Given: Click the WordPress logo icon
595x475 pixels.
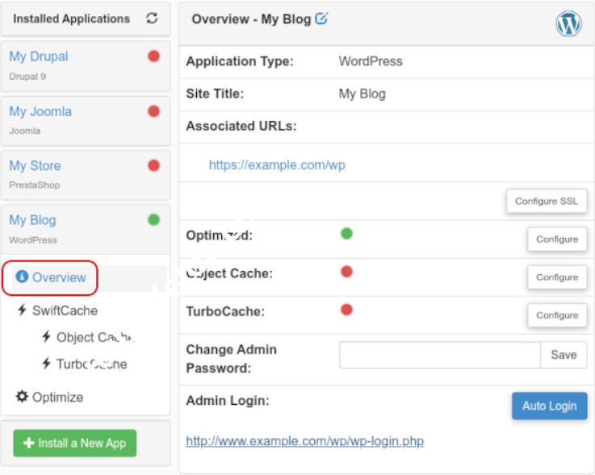Looking at the screenshot, I should (x=568, y=24).
